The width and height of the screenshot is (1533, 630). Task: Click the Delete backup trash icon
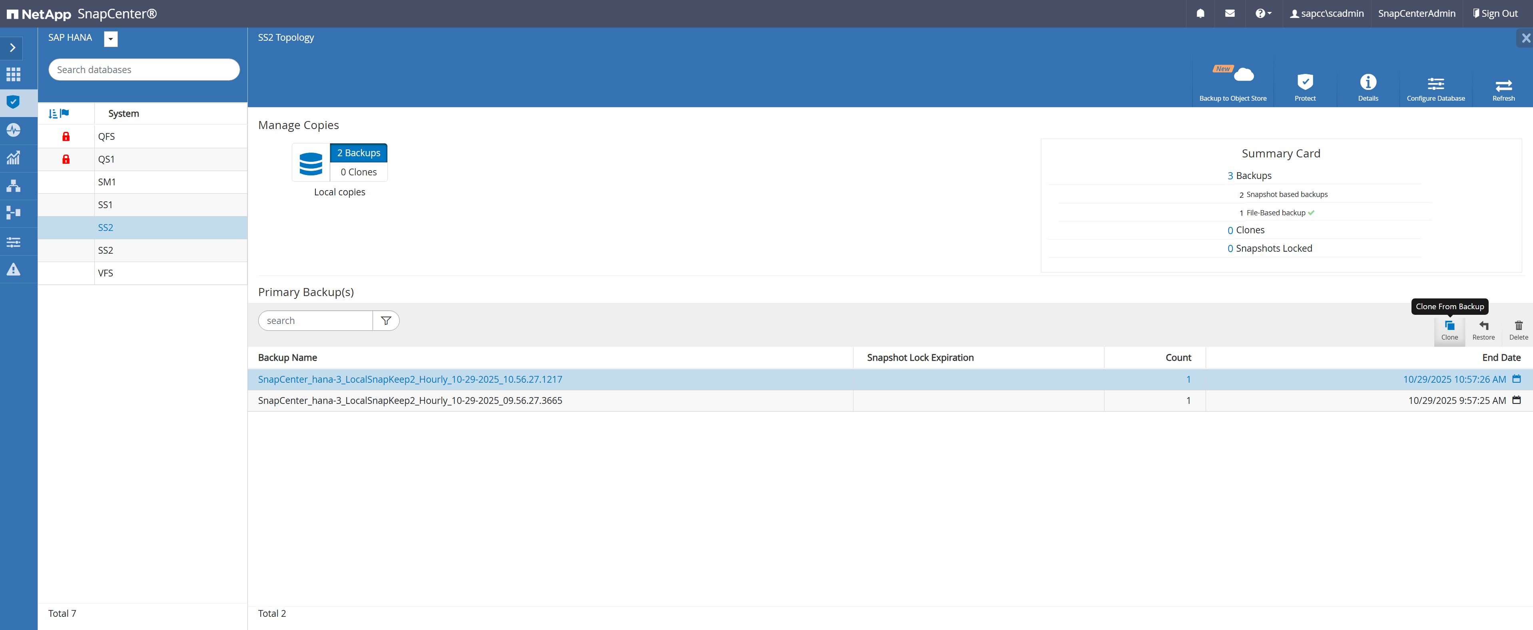(1518, 328)
